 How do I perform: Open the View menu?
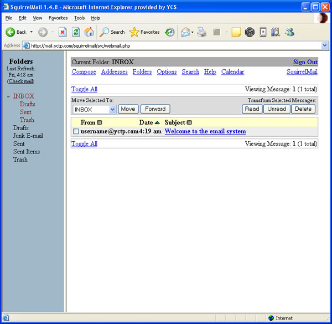pyautogui.click(x=37, y=18)
